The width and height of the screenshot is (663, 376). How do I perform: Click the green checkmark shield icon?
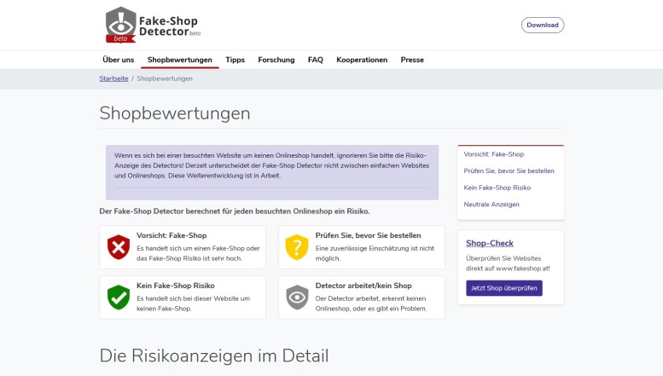[x=118, y=297]
